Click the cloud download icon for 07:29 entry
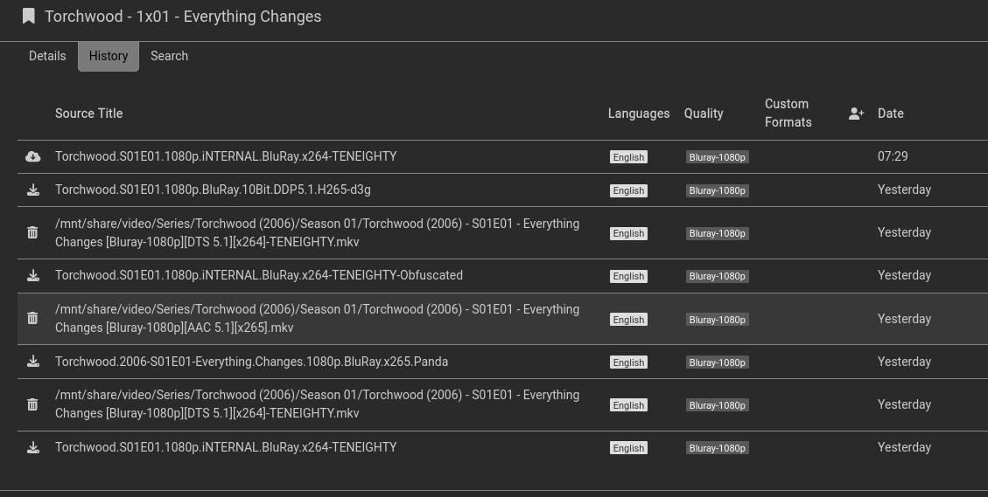 32,157
